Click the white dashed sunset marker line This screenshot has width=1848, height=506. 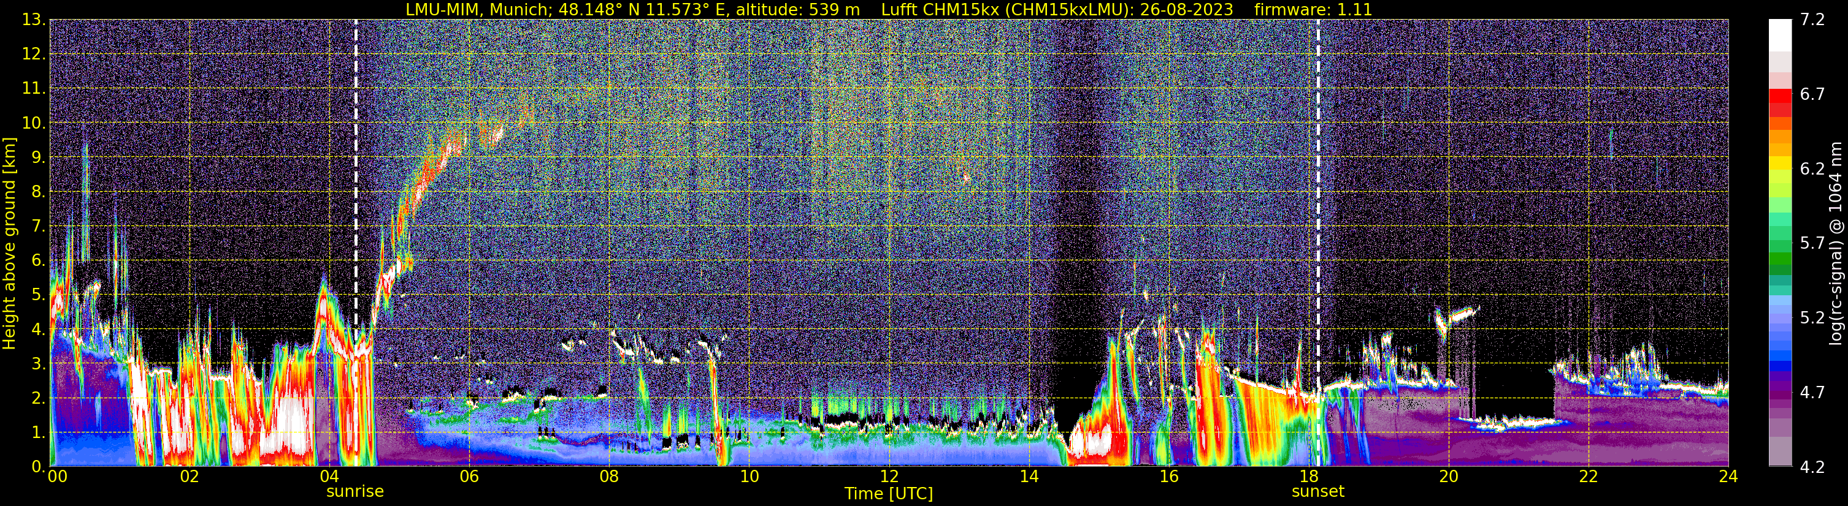click(1319, 244)
